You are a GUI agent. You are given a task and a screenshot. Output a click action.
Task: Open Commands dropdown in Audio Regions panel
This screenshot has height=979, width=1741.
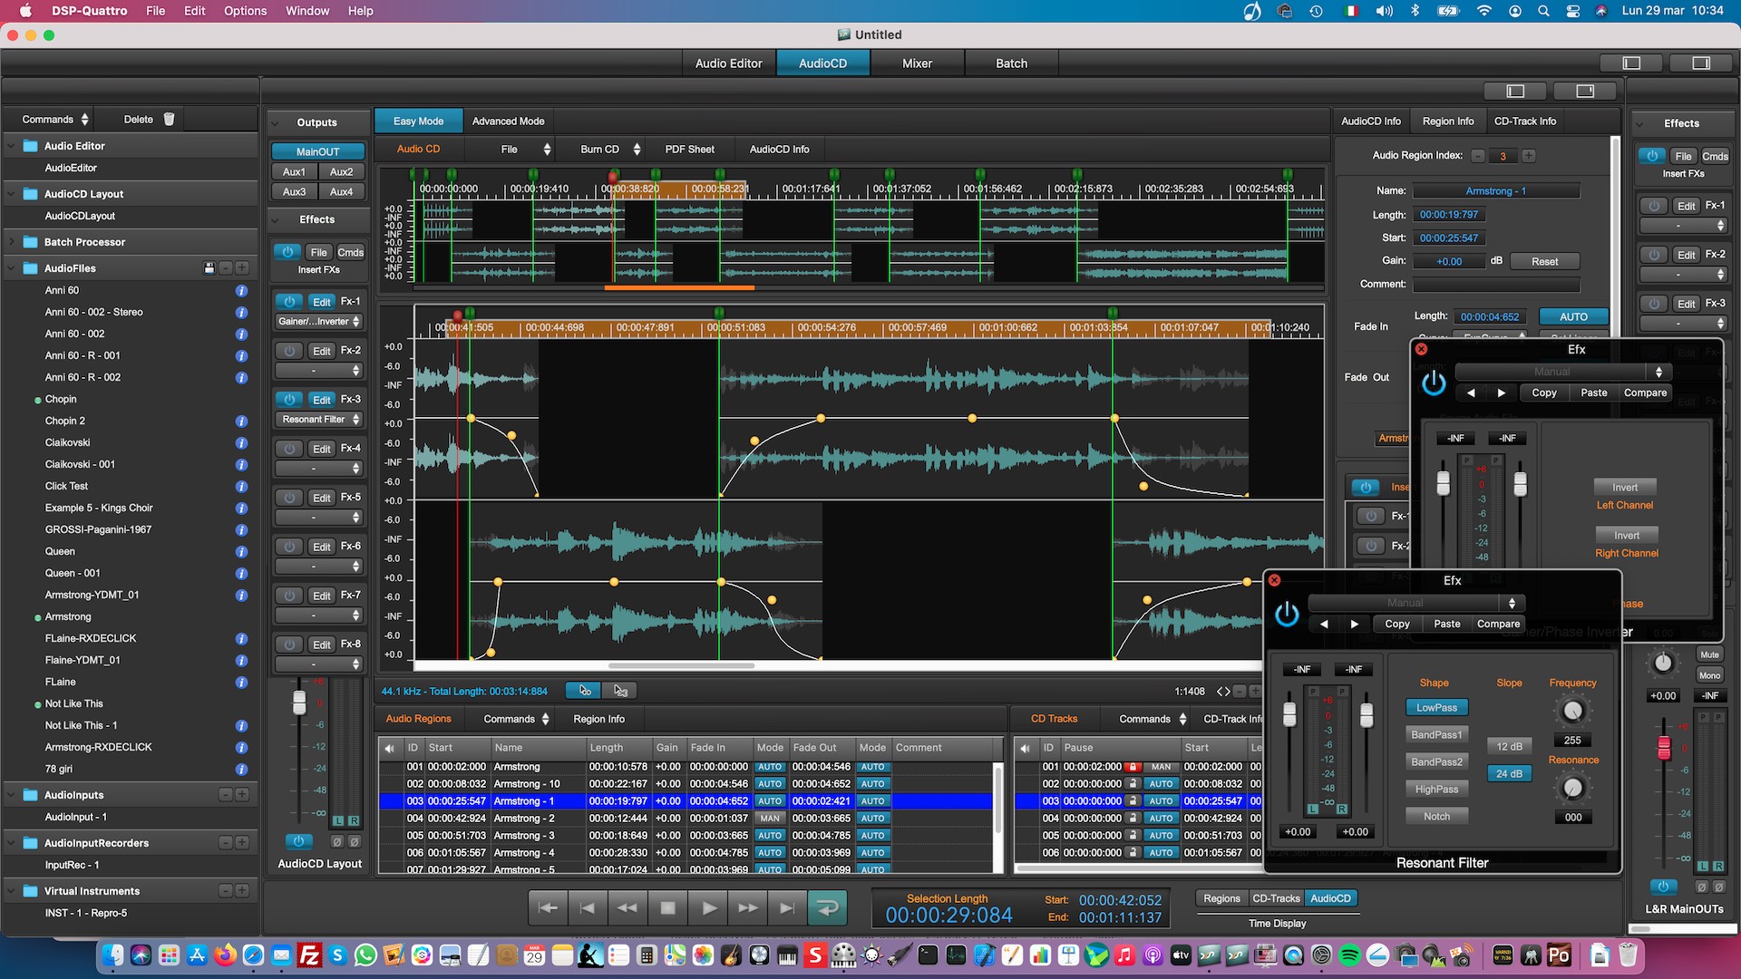coord(517,719)
